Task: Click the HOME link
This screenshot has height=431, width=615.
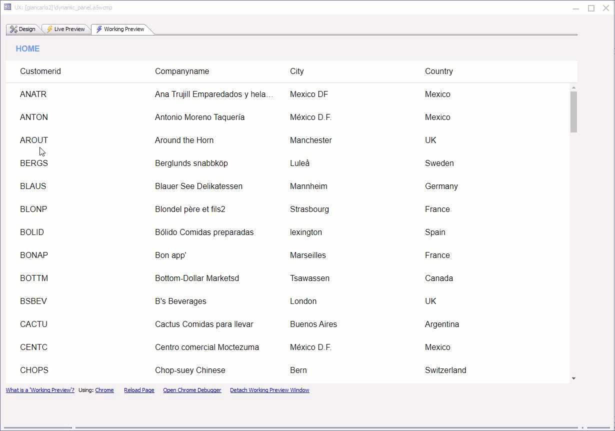Action: click(27, 48)
